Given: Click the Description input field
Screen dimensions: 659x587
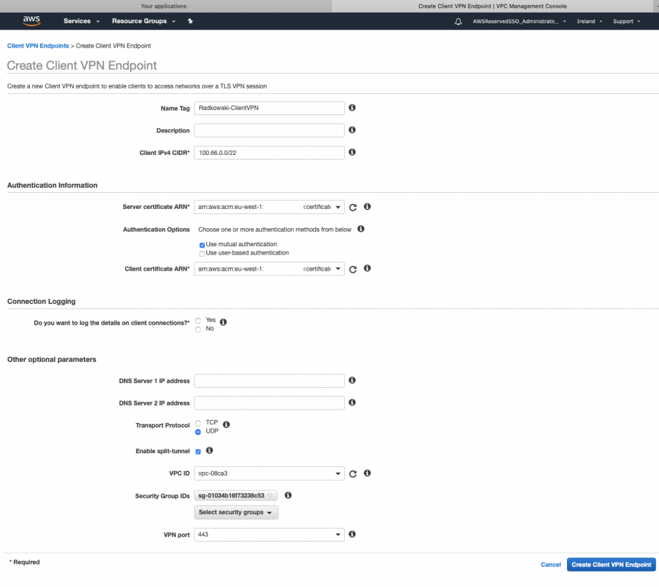Looking at the screenshot, I should [x=270, y=130].
